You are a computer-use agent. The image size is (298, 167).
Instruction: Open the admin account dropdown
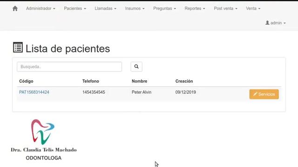tap(276, 23)
